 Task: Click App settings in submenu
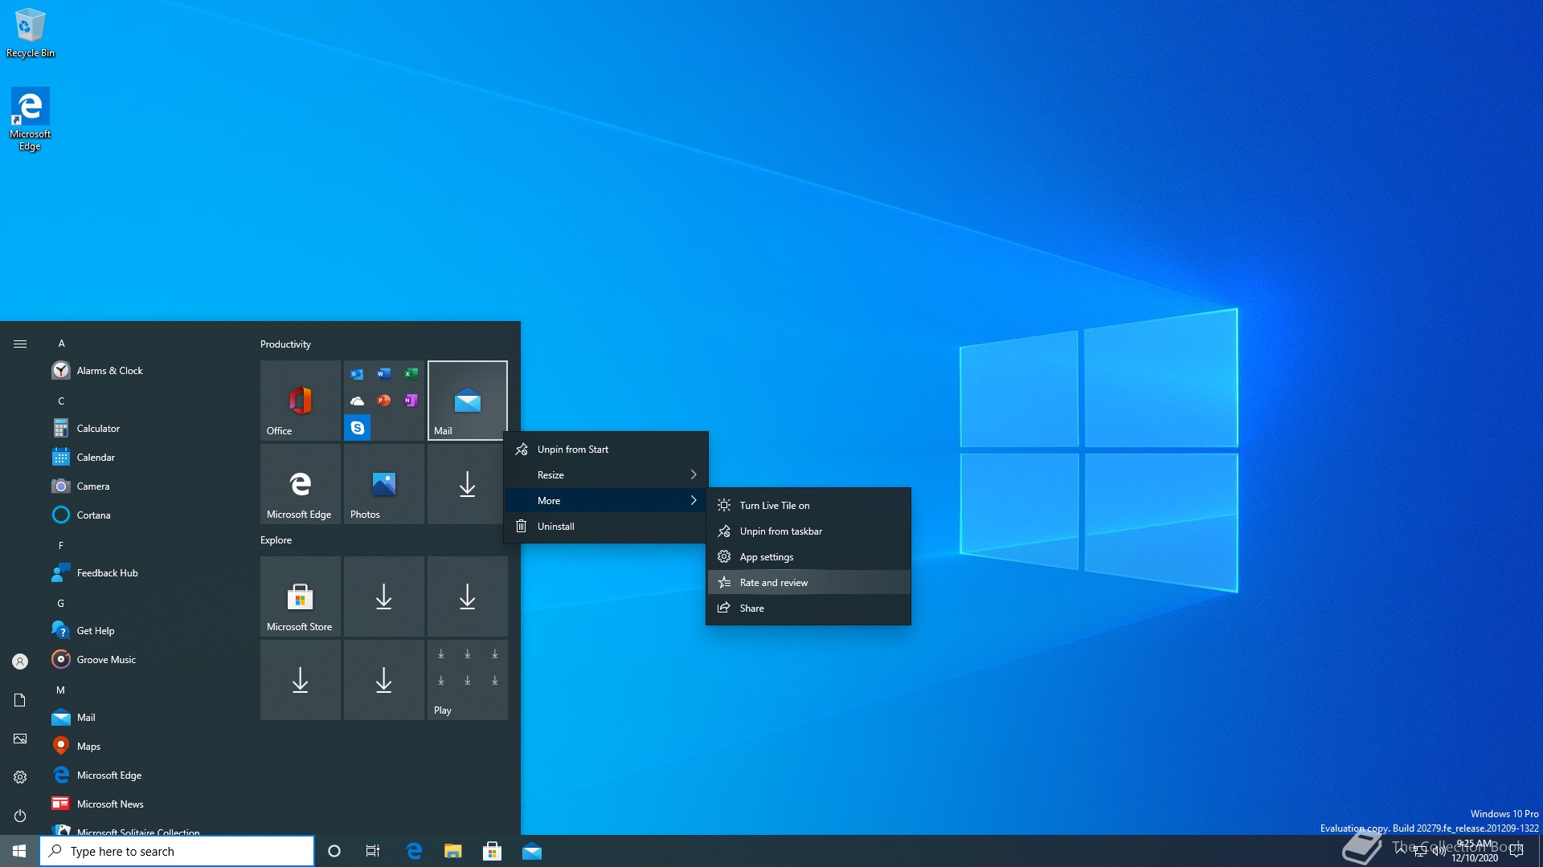click(x=766, y=557)
